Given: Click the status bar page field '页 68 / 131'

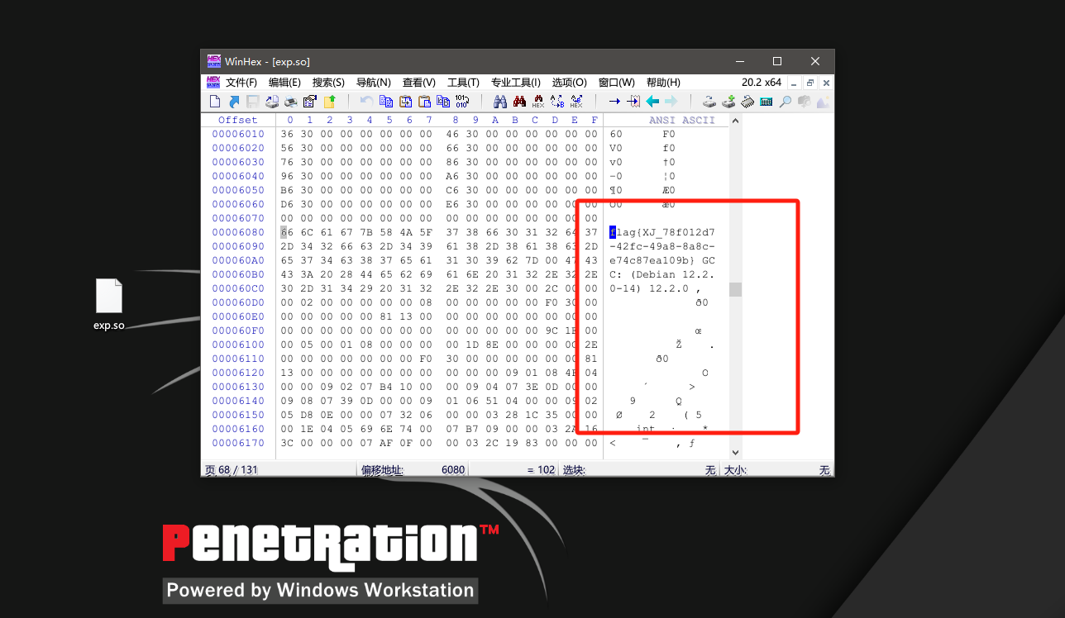Looking at the screenshot, I should [232, 470].
